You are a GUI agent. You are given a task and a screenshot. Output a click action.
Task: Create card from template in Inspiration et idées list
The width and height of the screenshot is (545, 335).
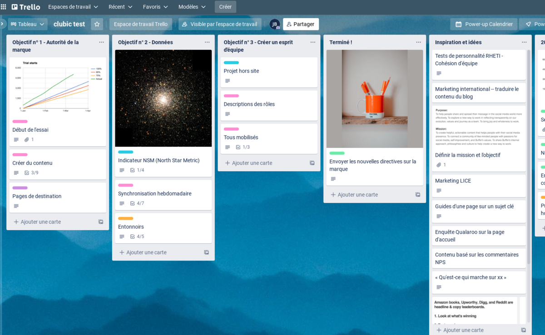click(524, 330)
